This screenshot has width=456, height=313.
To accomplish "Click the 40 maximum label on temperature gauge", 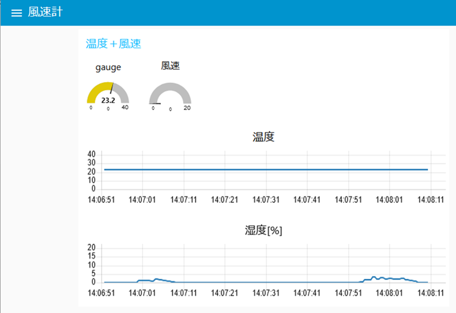I will coord(125,108).
